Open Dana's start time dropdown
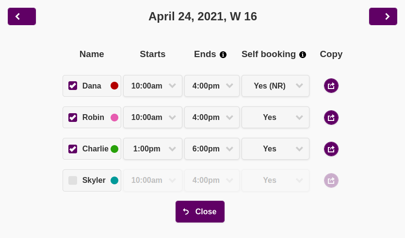Image resolution: width=405 pixels, height=238 pixels. [x=153, y=86]
